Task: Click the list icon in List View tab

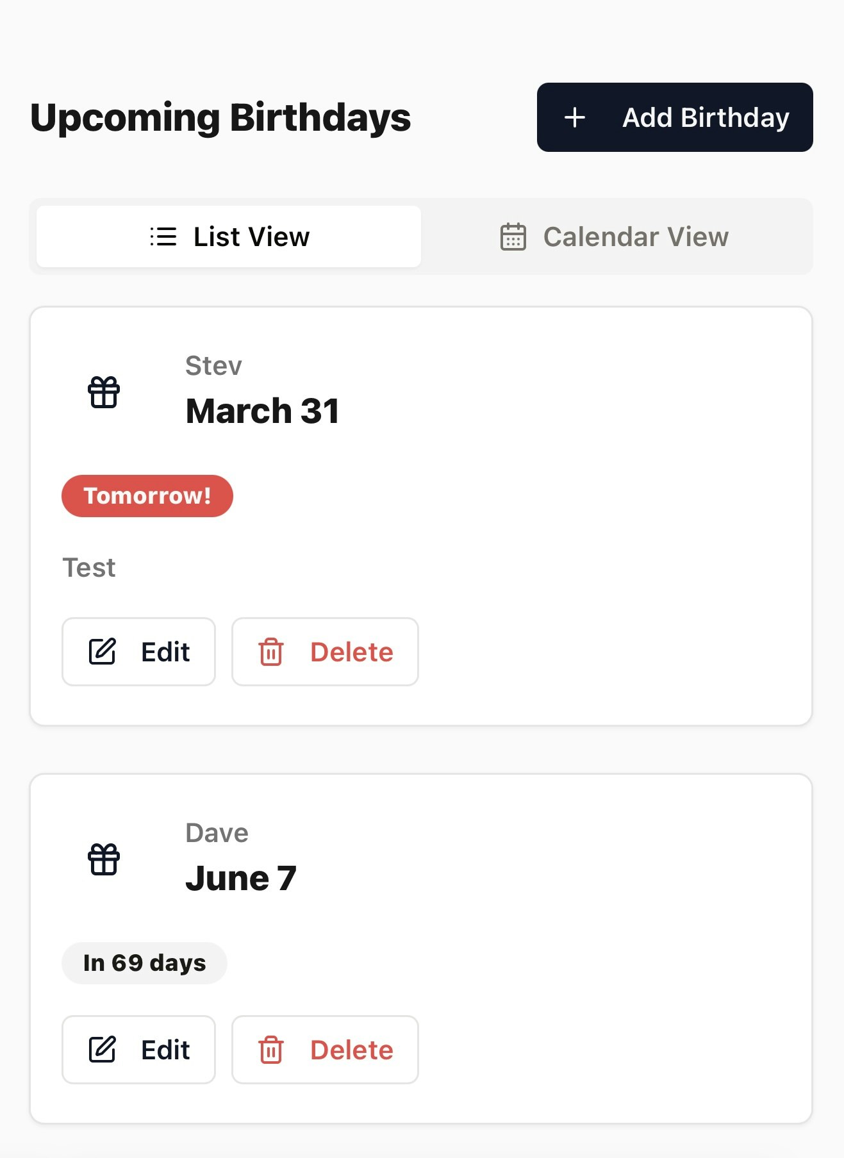Action: tap(163, 236)
